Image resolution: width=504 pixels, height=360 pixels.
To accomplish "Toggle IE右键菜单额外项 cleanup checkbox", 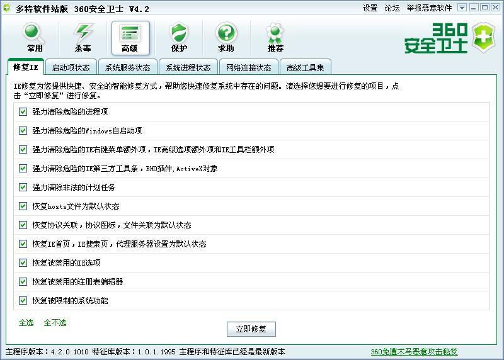I will [x=23, y=149].
